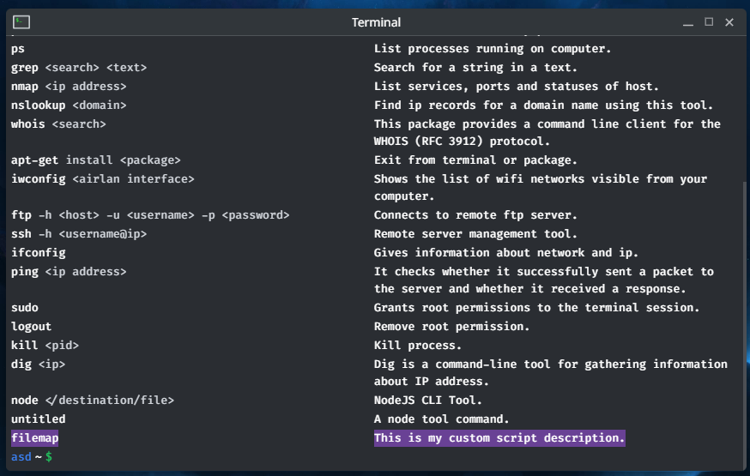Click the "Kill process." description text
750x476 pixels.
click(418, 346)
